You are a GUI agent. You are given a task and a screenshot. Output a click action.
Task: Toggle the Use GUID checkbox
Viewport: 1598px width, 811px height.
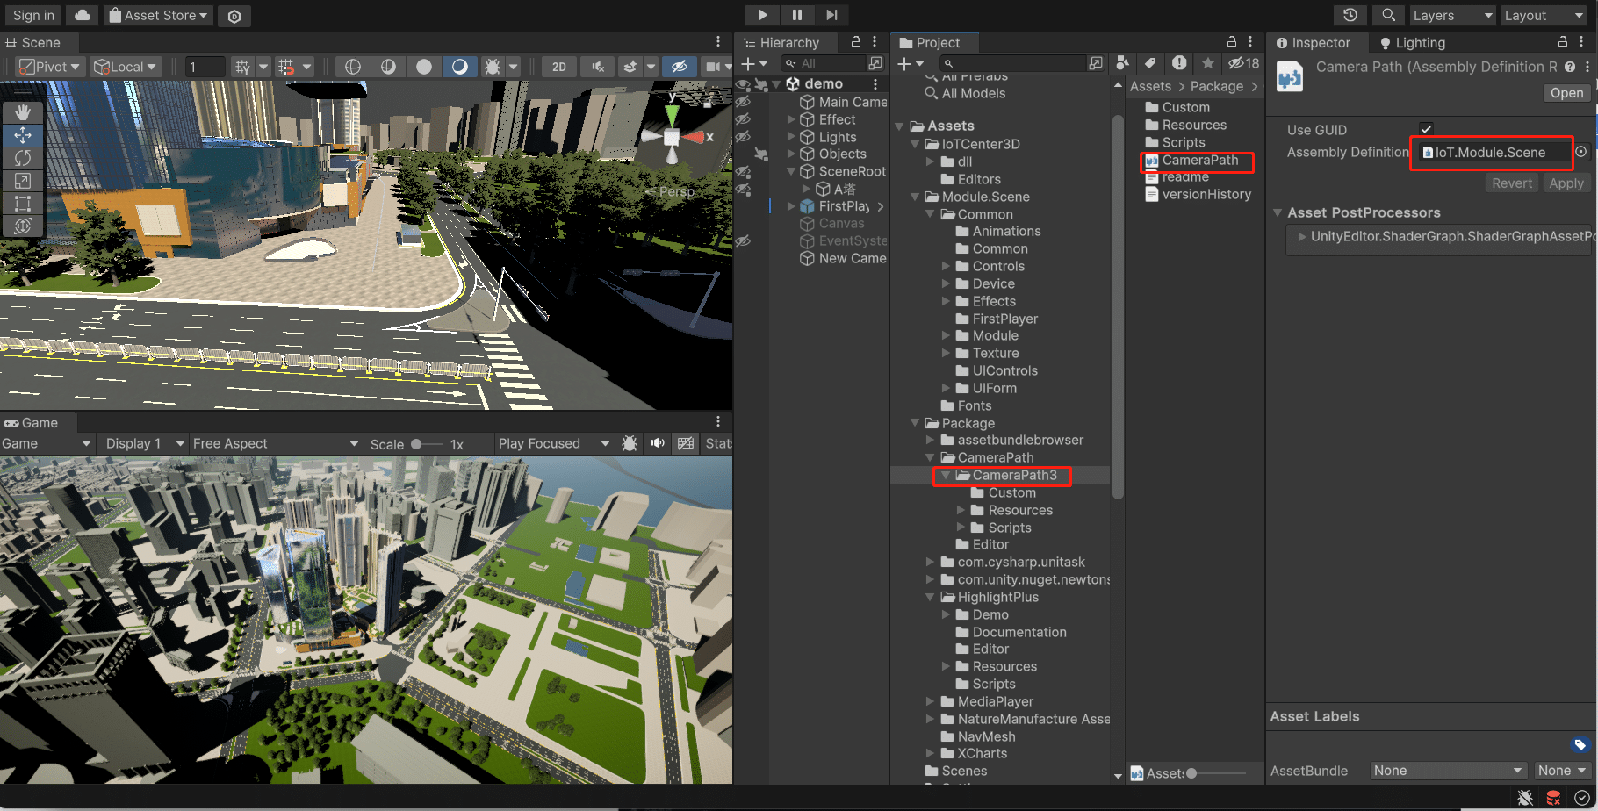[1426, 130]
